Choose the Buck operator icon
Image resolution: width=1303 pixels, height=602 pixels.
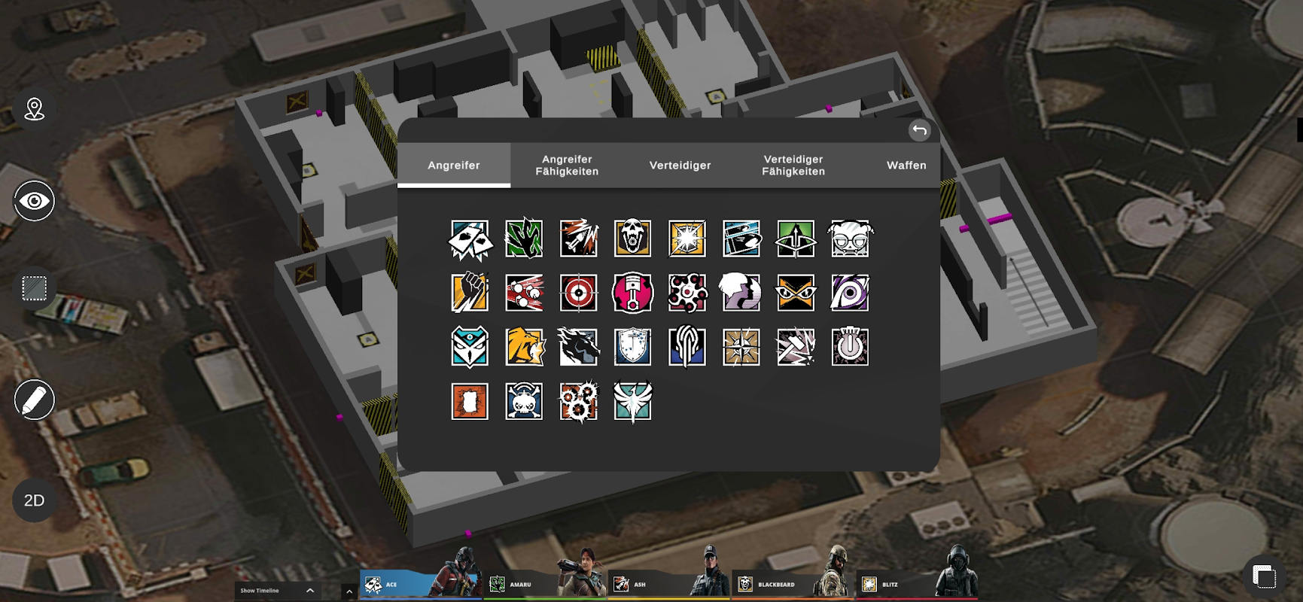pos(741,239)
